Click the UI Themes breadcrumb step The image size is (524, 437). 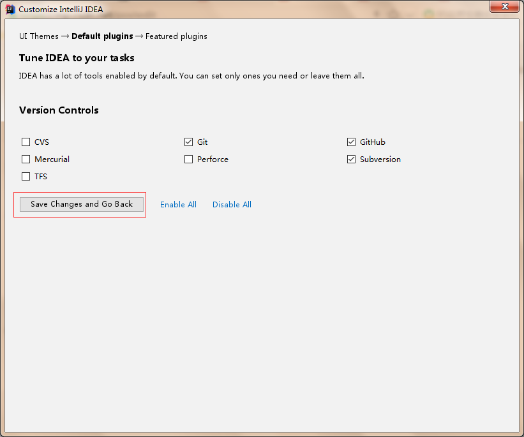click(39, 36)
